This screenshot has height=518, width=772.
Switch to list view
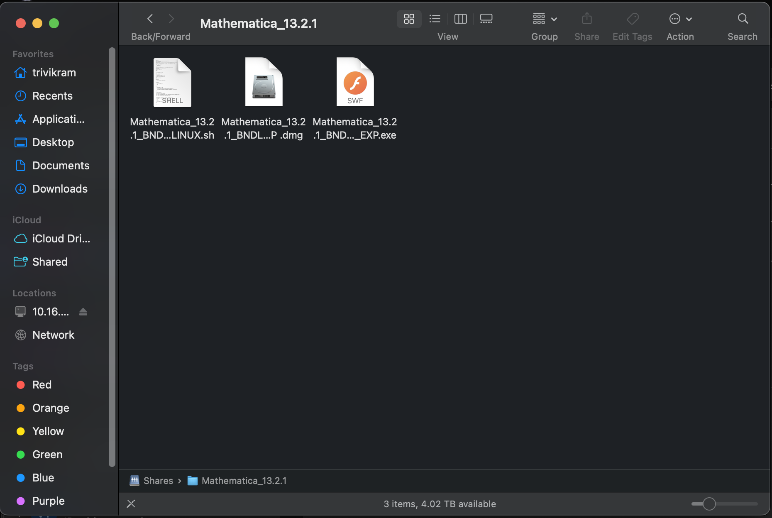(x=435, y=19)
